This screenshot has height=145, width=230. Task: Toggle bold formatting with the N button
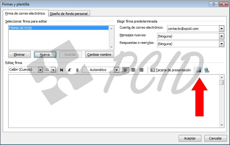[x=62, y=70]
